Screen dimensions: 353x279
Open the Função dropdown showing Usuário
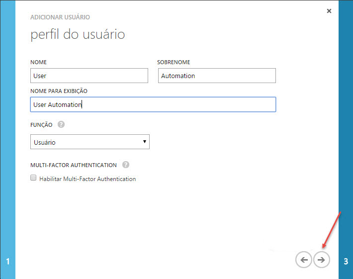(x=89, y=142)
